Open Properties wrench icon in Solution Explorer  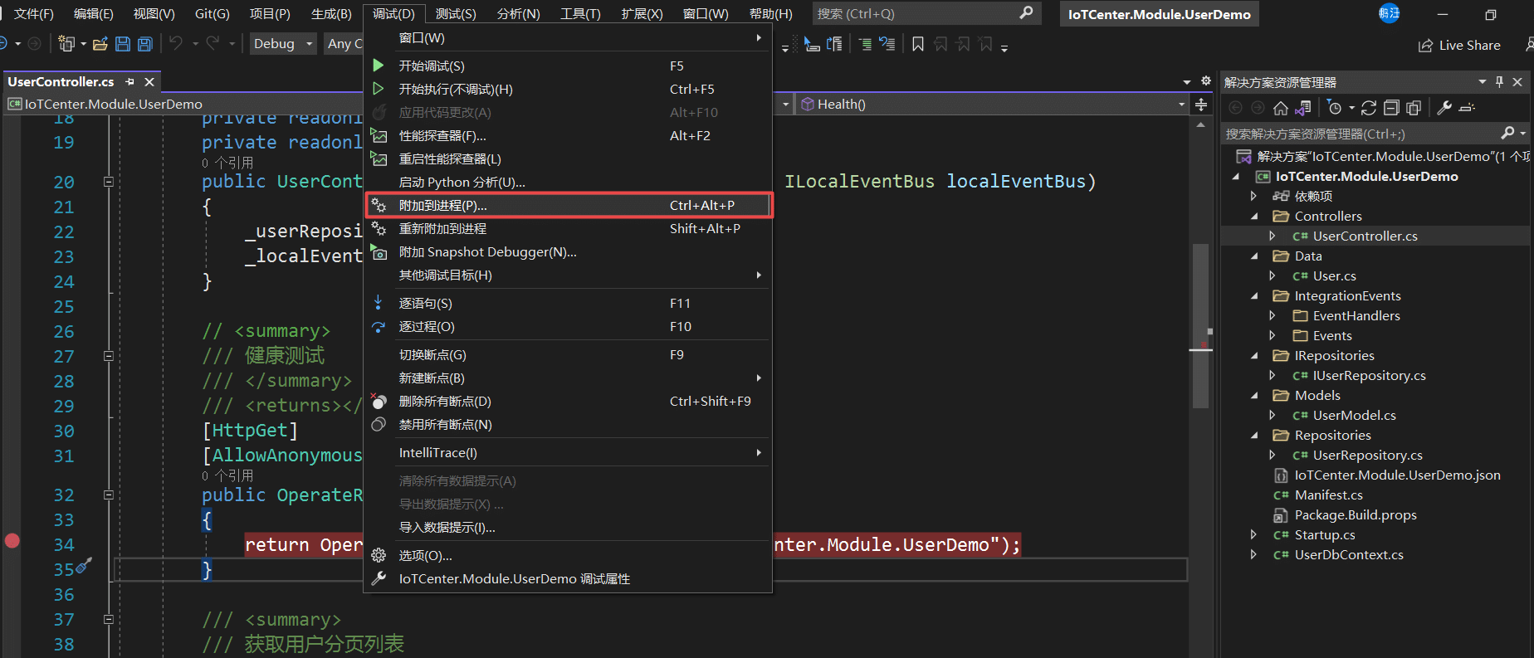pyautogui.click(x=1444, y=108)
